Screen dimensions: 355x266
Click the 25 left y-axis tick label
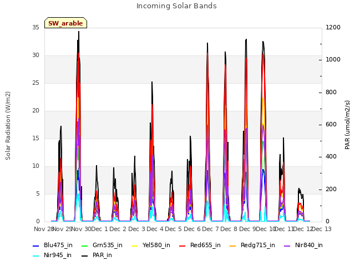pos(35,83)
